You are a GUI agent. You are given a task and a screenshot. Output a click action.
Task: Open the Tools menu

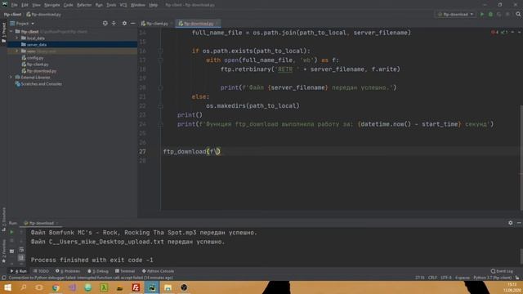pyautogui.click(x=111, y=5)
